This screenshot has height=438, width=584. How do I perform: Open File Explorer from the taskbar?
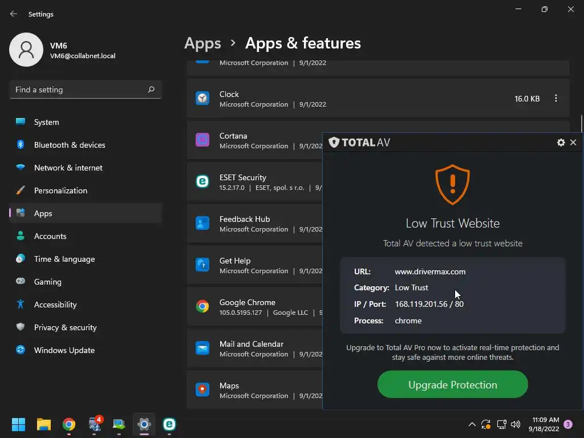coord(43,424)
